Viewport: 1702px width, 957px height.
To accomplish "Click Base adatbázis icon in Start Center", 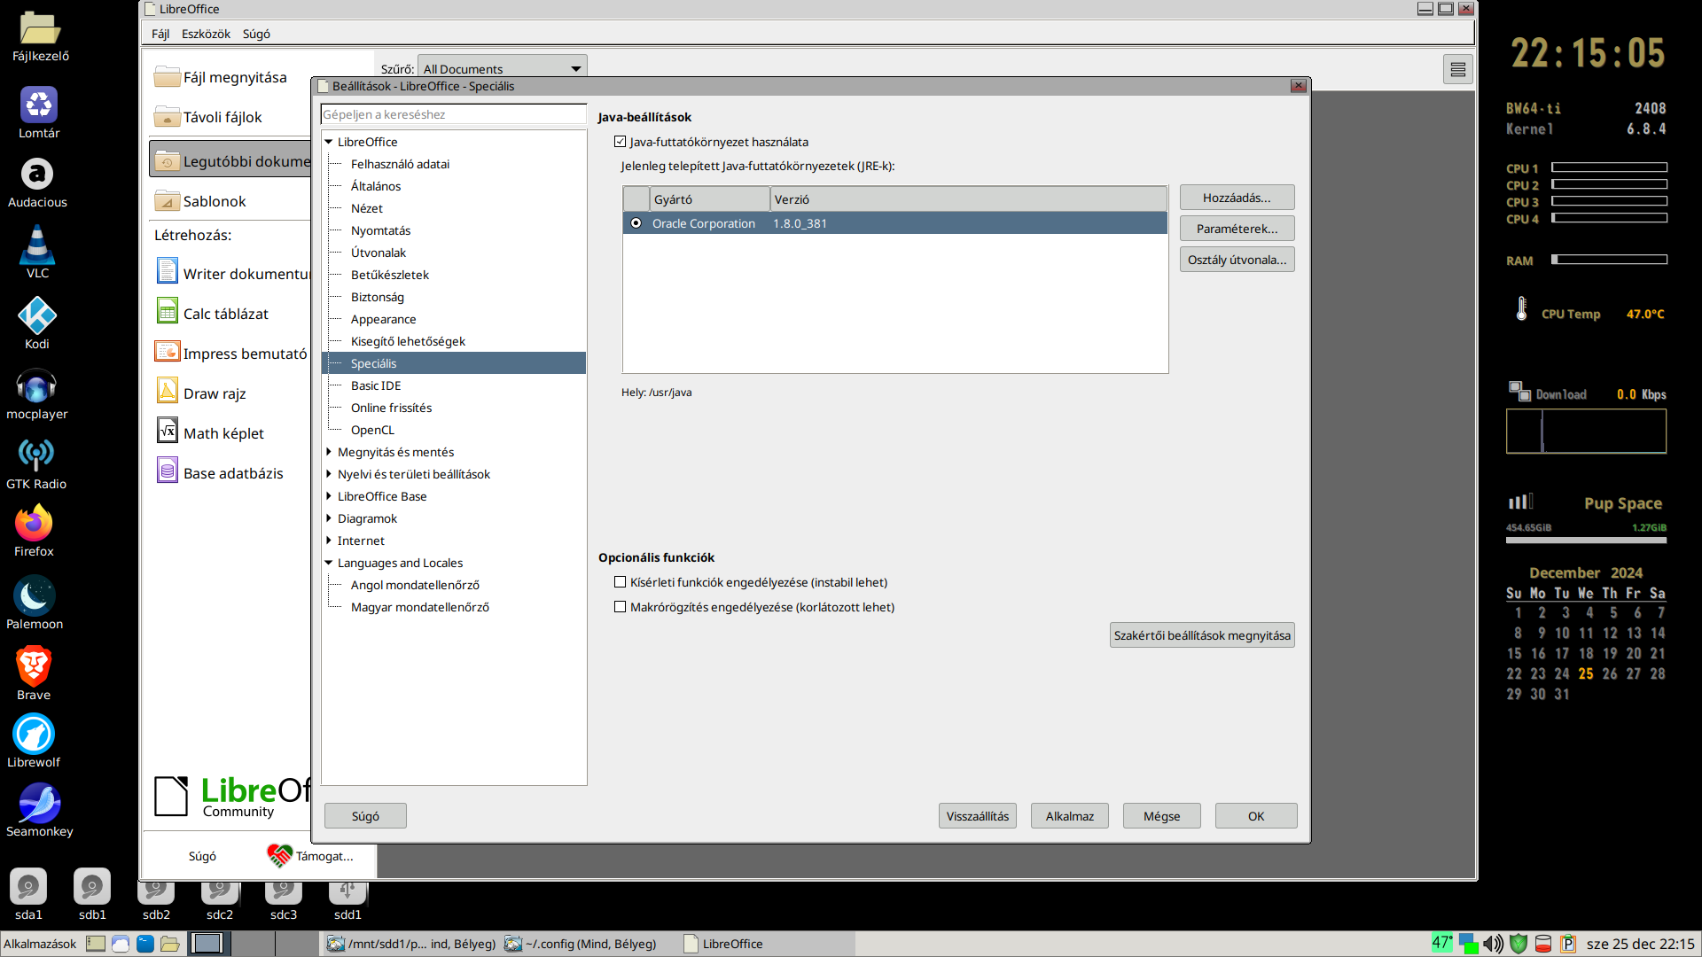I will (168, 471).
